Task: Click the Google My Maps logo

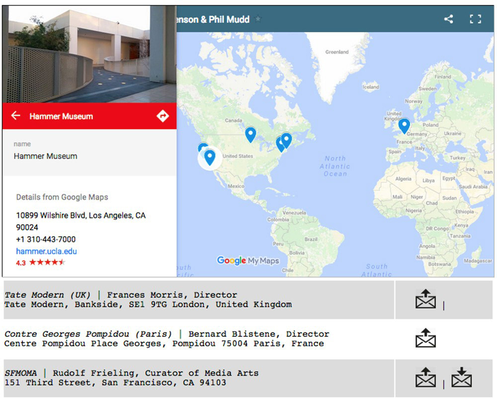Action: pyautogui.click(x=248, y=260)
